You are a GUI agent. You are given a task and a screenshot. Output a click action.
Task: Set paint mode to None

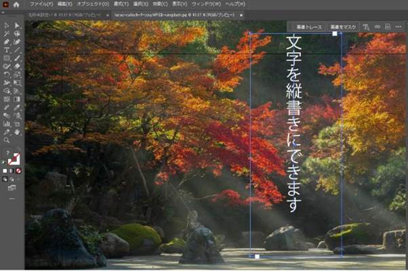pyautogui.click(x=18, y=171)
